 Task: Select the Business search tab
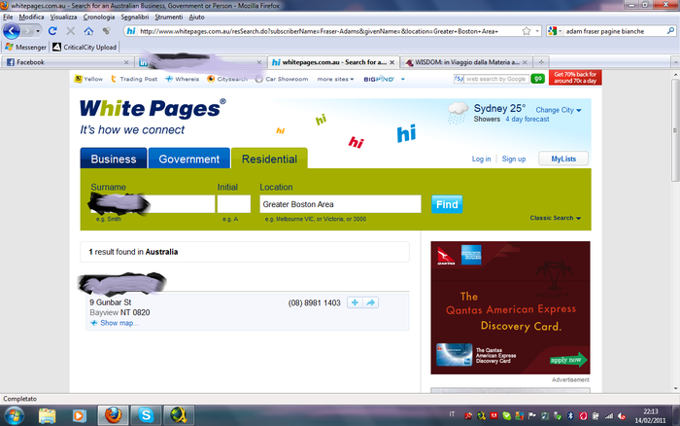coord(114,159)
